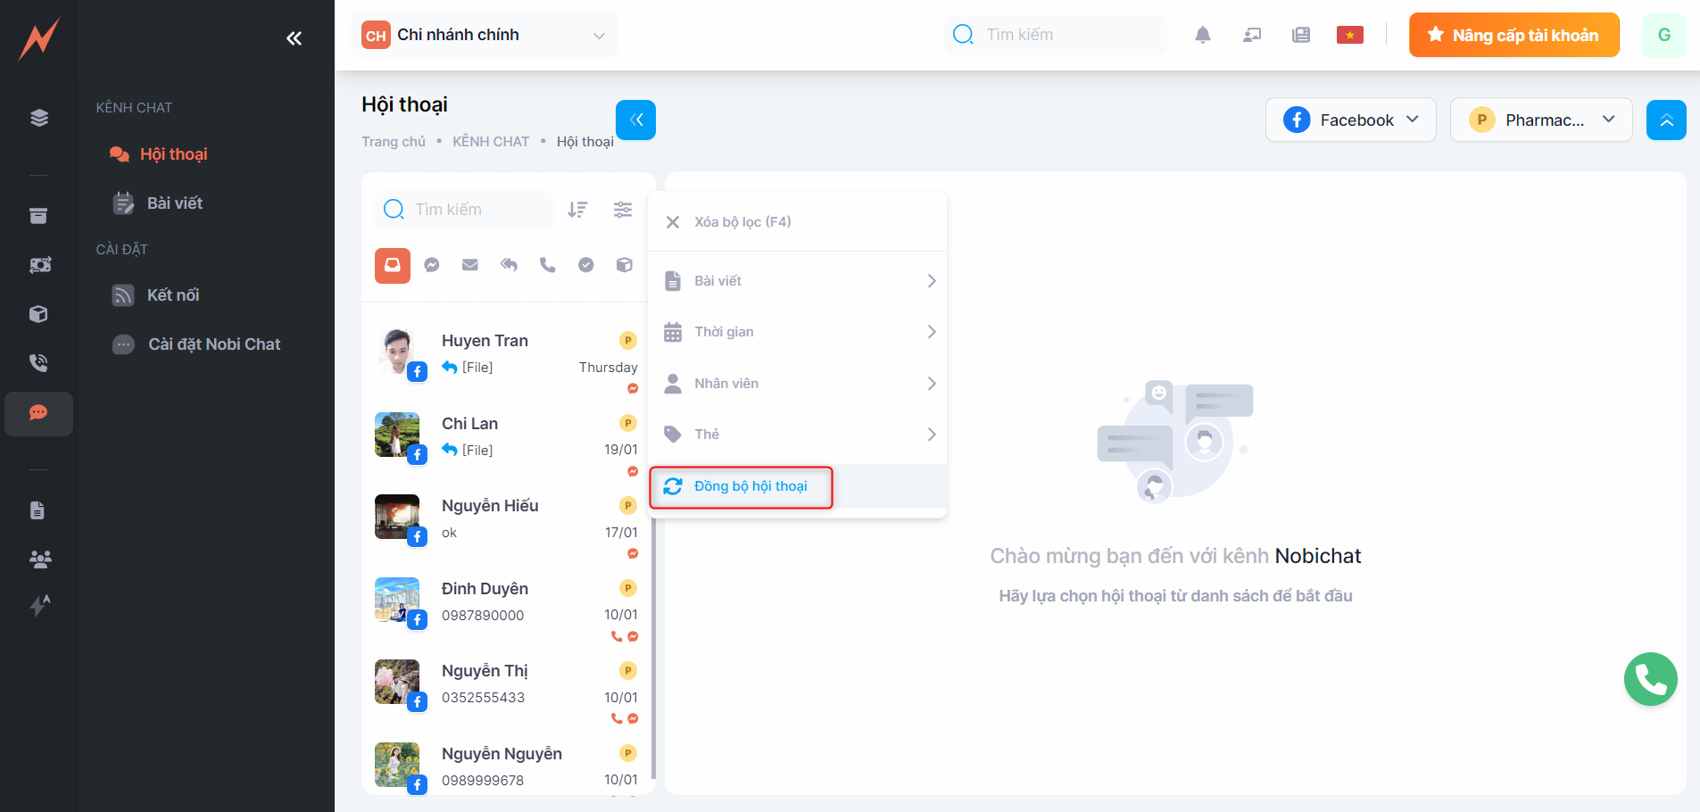The image size is (1700, 812).
Task: Select Đồng bộ hội thoại menu item
Action: point(750,486)
